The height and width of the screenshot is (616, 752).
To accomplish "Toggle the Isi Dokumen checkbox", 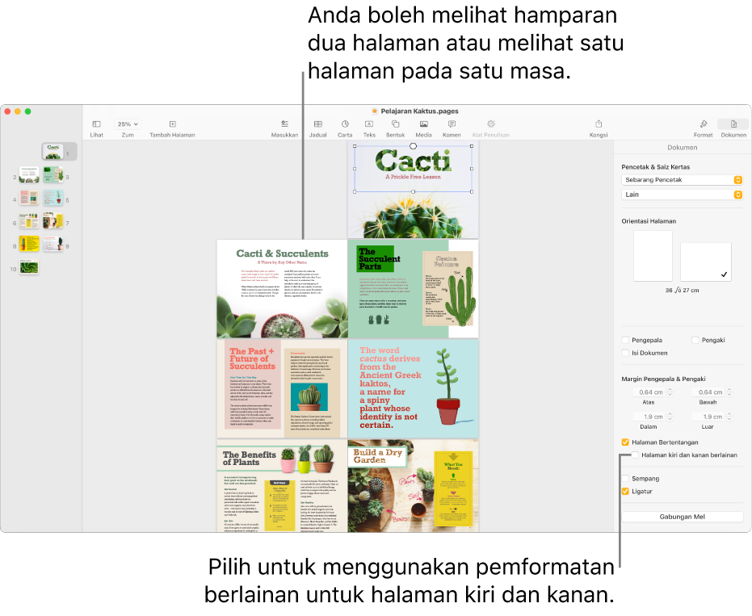I will (625, 353).
